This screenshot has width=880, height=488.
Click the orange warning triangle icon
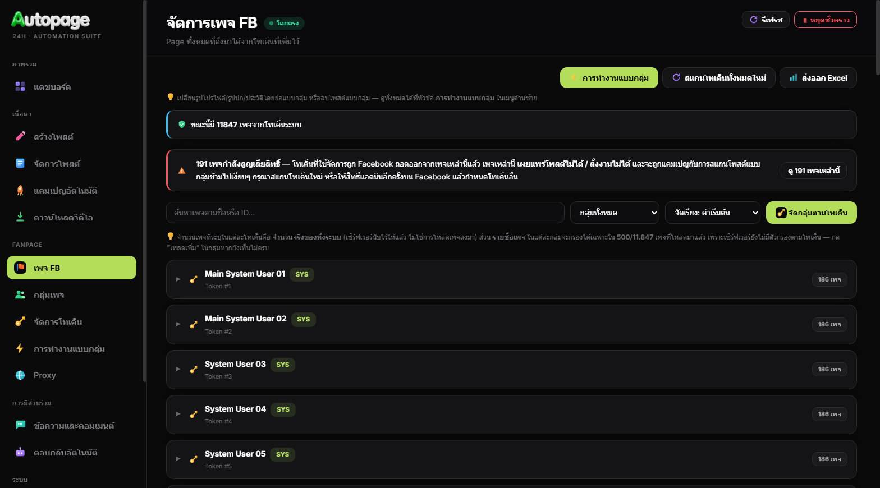pyautogui.click(x=182, y=171)
